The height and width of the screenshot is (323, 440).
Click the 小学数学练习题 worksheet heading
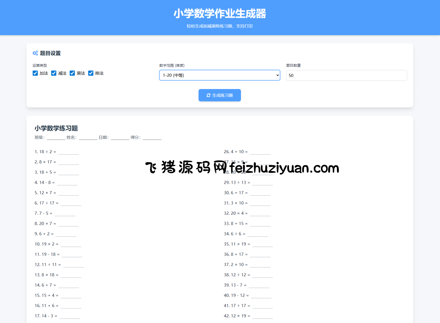pos(56,128)
